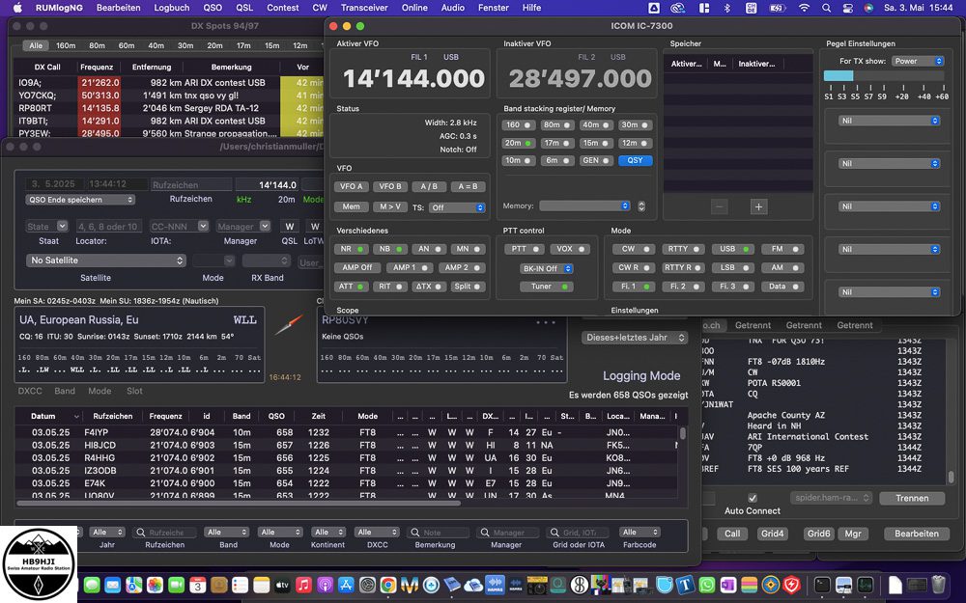Click the Grid4 button
This screenshot has width=966, height=603.
pos(772,534)
